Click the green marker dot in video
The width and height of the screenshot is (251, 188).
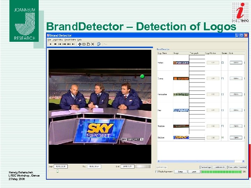pyautogui.click(x=142, y=76)
